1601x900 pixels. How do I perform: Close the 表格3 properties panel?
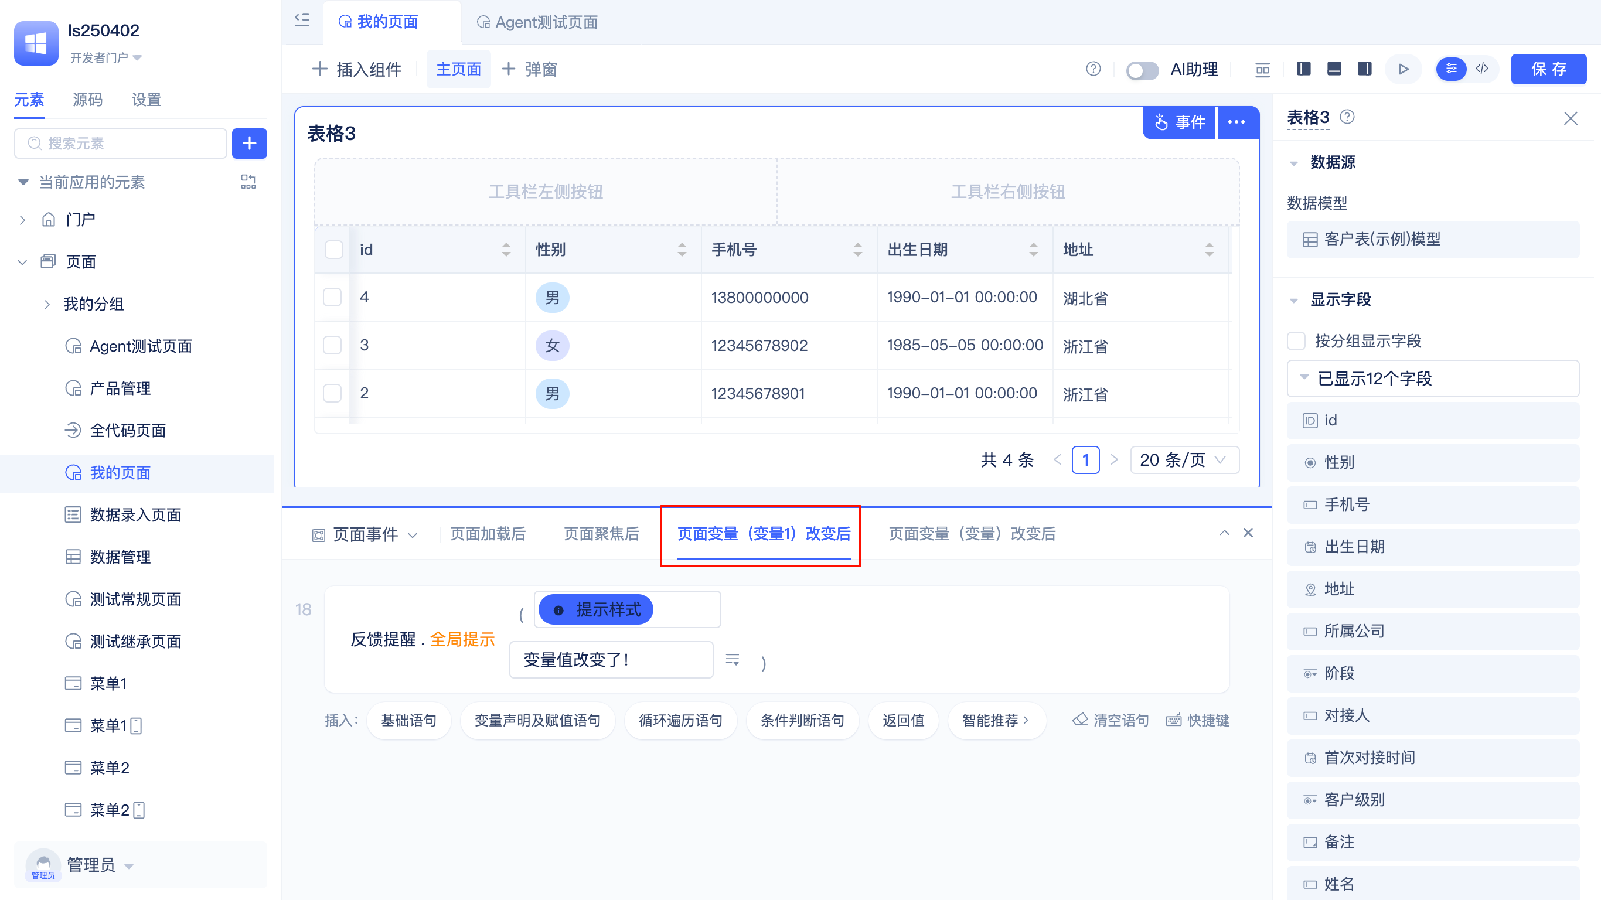[x=1571, y=118]
